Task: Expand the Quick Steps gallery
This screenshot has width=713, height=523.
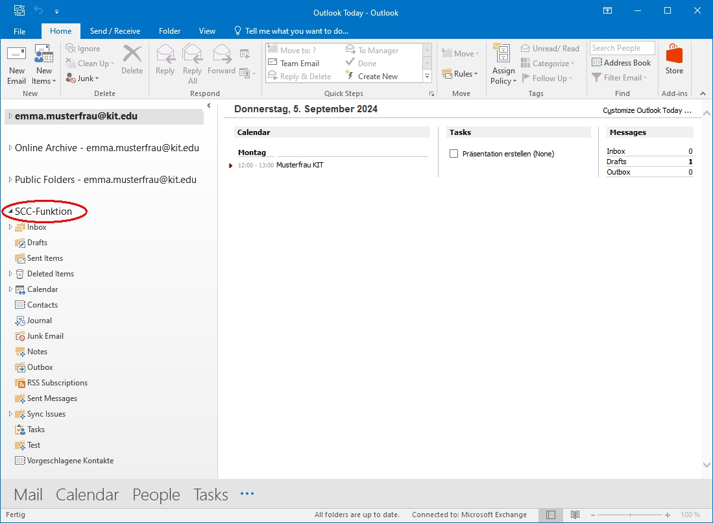Action: click(x=427, y=77)
